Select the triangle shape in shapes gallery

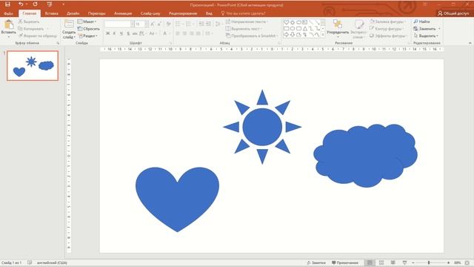pos(305,28)
